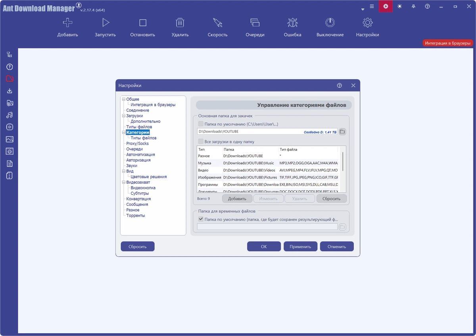476x336 pixels.
Task: Click the Добавить button below the category list
Action: click(237, 199)
